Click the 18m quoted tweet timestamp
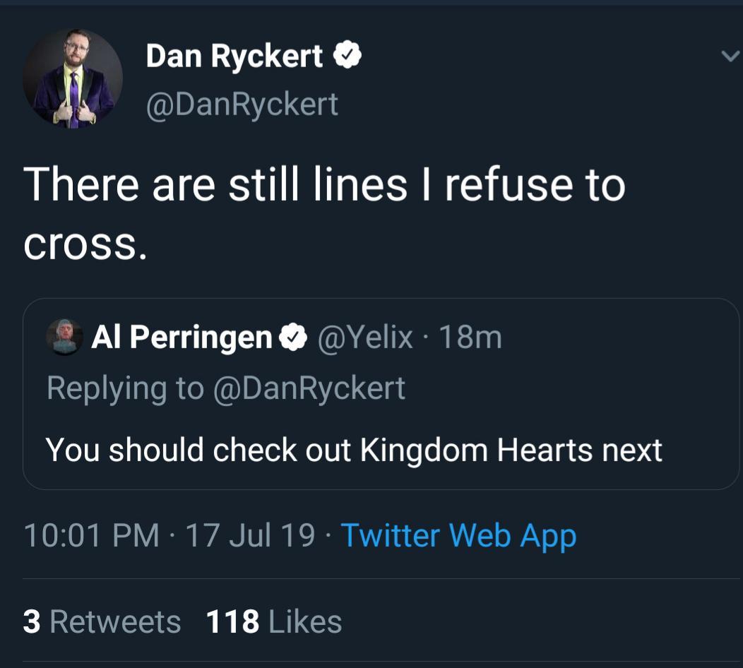This screenshot has width=743, height=668. coord(470,338)
